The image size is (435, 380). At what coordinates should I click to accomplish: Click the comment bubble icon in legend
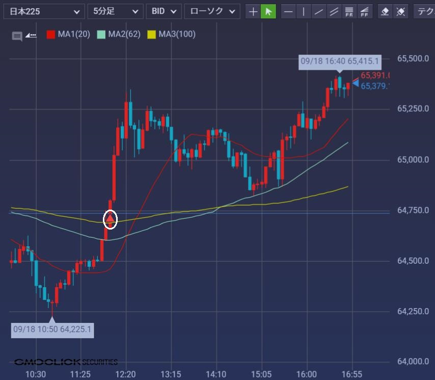pos(17,36)
